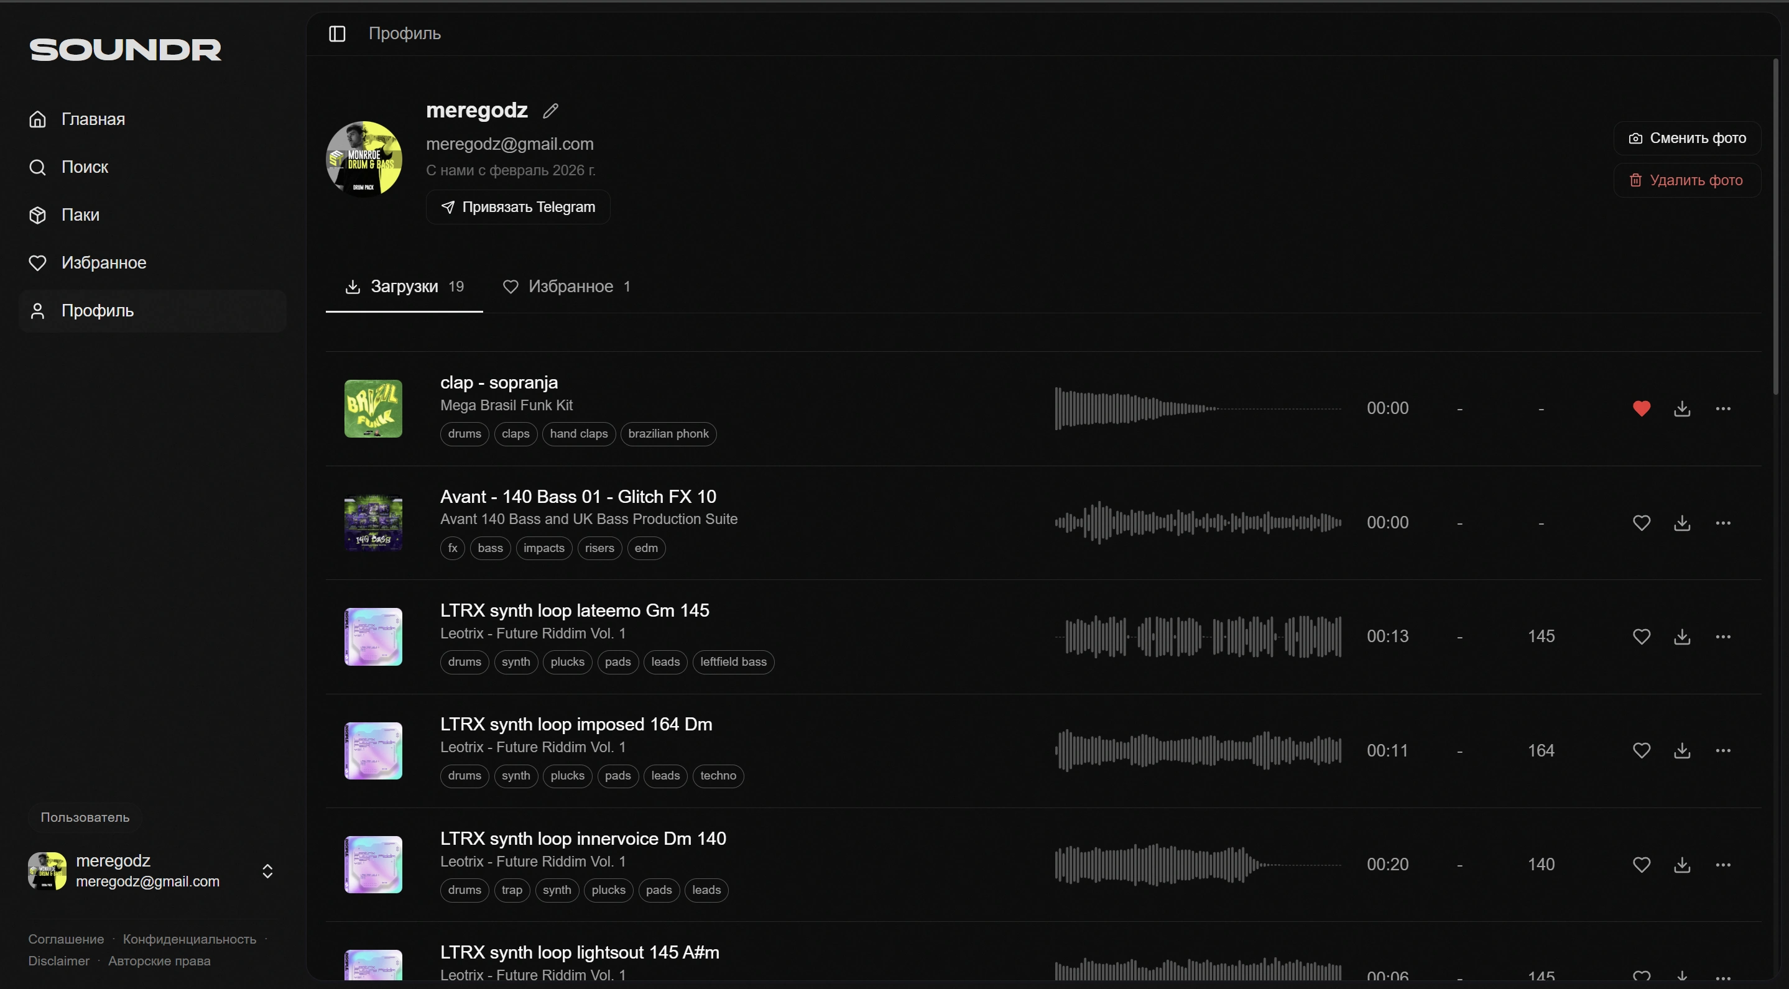Toggle the sidebar panel icon

(337, 34)
